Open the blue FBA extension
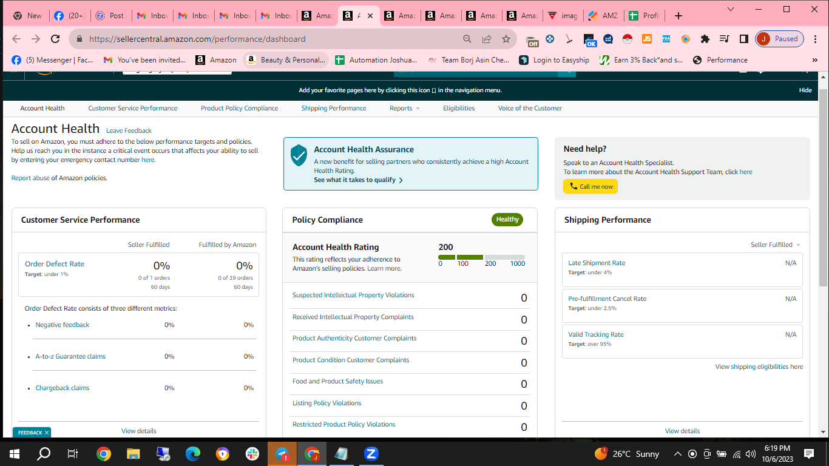Viewport: 829px width, 466px height. click(666, 39)
